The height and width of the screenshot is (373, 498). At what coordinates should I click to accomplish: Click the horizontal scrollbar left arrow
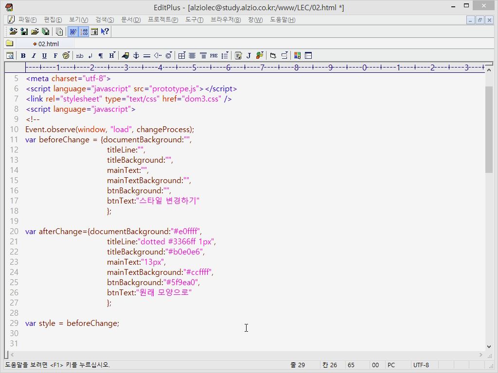[12, 355]
